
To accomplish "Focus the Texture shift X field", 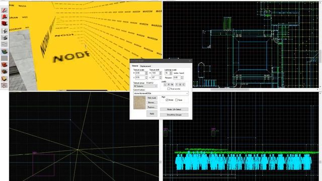I will tap(155, 73).
